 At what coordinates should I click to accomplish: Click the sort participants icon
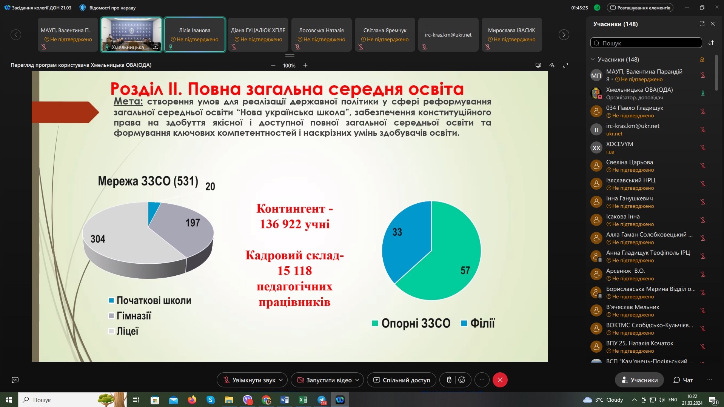[x=711, y=43]
